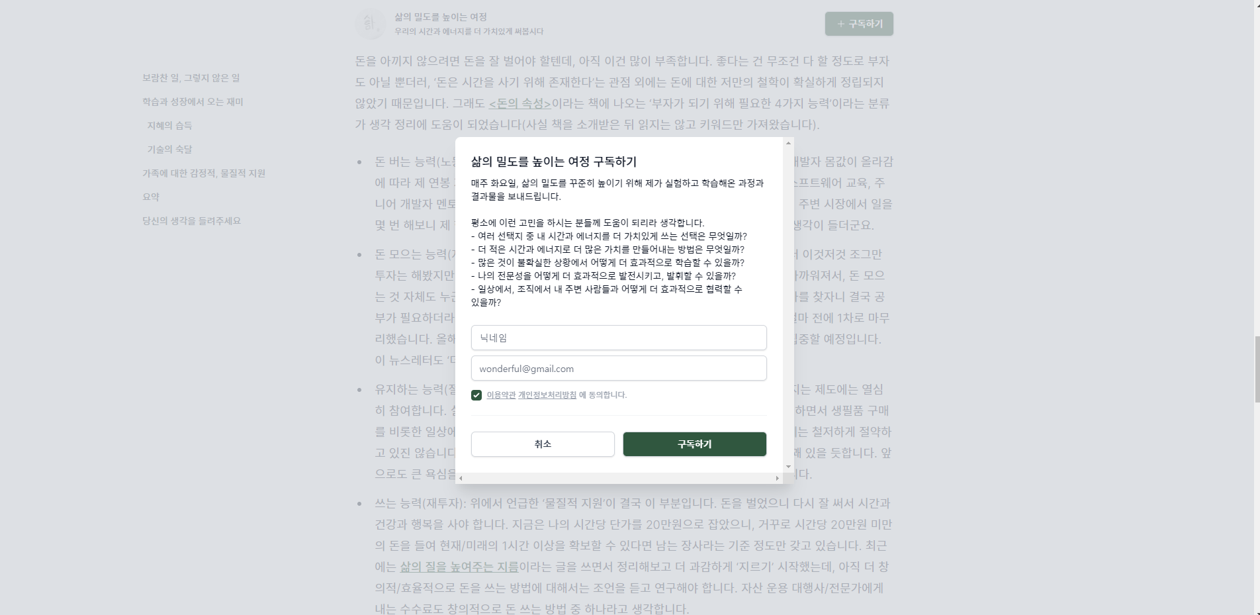Click the modal scroll right arrow

[778, 478]
